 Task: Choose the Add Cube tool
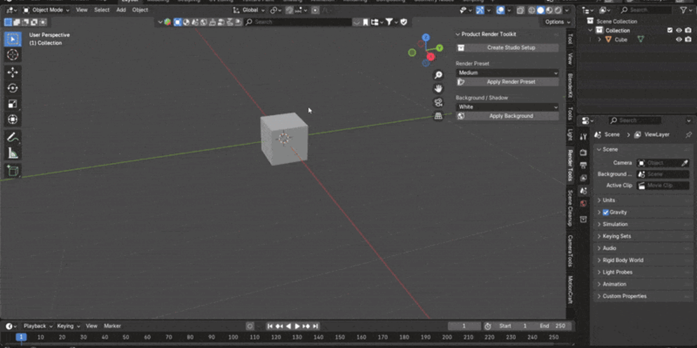pos(12,171)
